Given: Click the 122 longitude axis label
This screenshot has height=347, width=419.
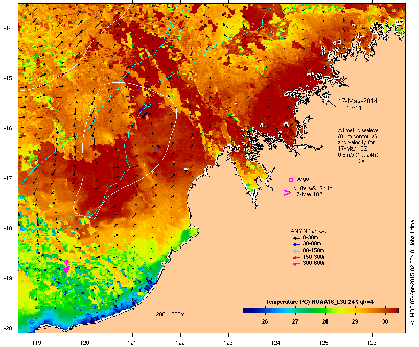Looking at the screenshot, I should click(x=180, y=343).
